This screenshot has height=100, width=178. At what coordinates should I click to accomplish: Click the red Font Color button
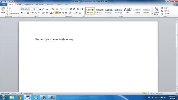51,13
